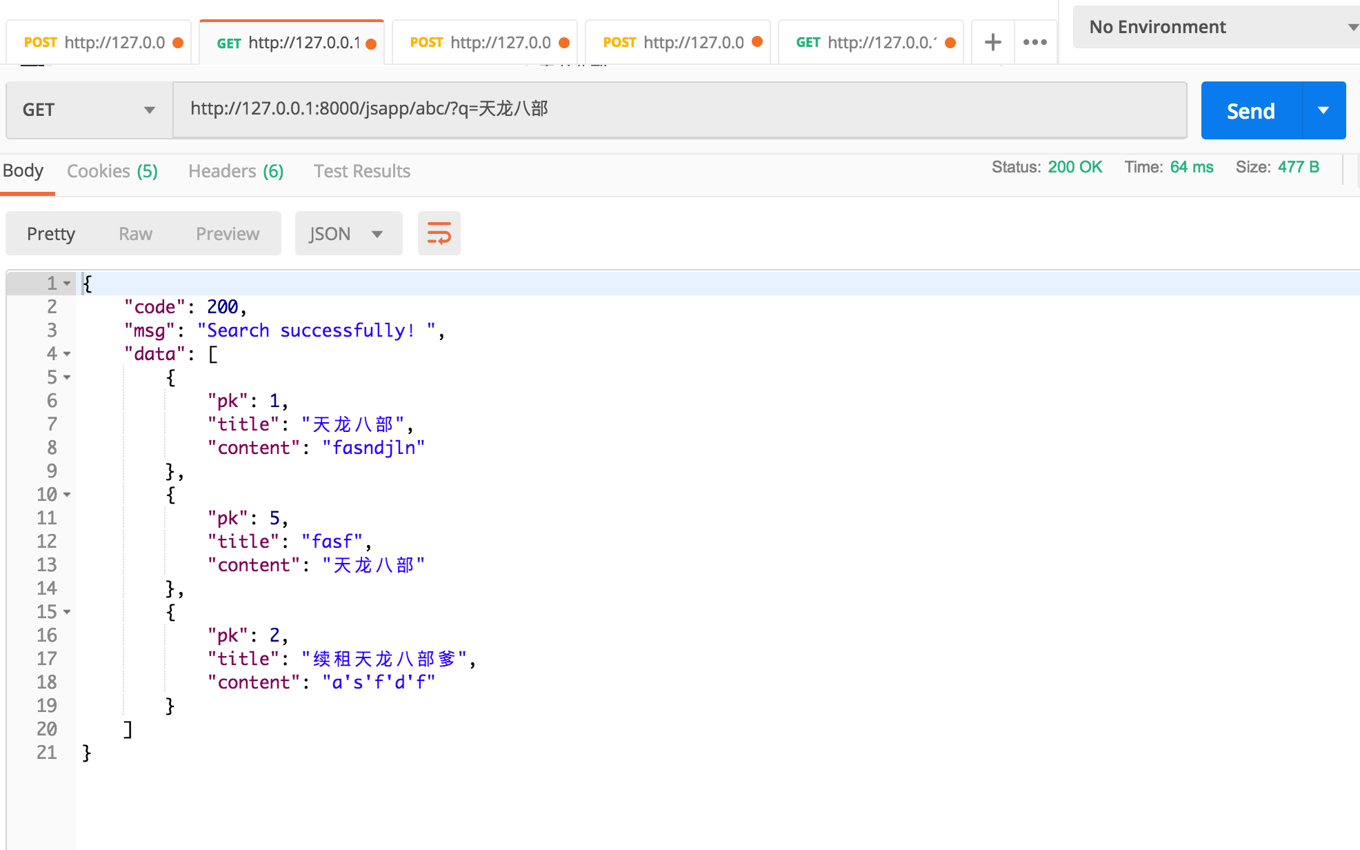Open the tab options ellipsis menu
Image resolution: width=1360 pixels, height=850 pixels.
click(x=1034, y=42)
